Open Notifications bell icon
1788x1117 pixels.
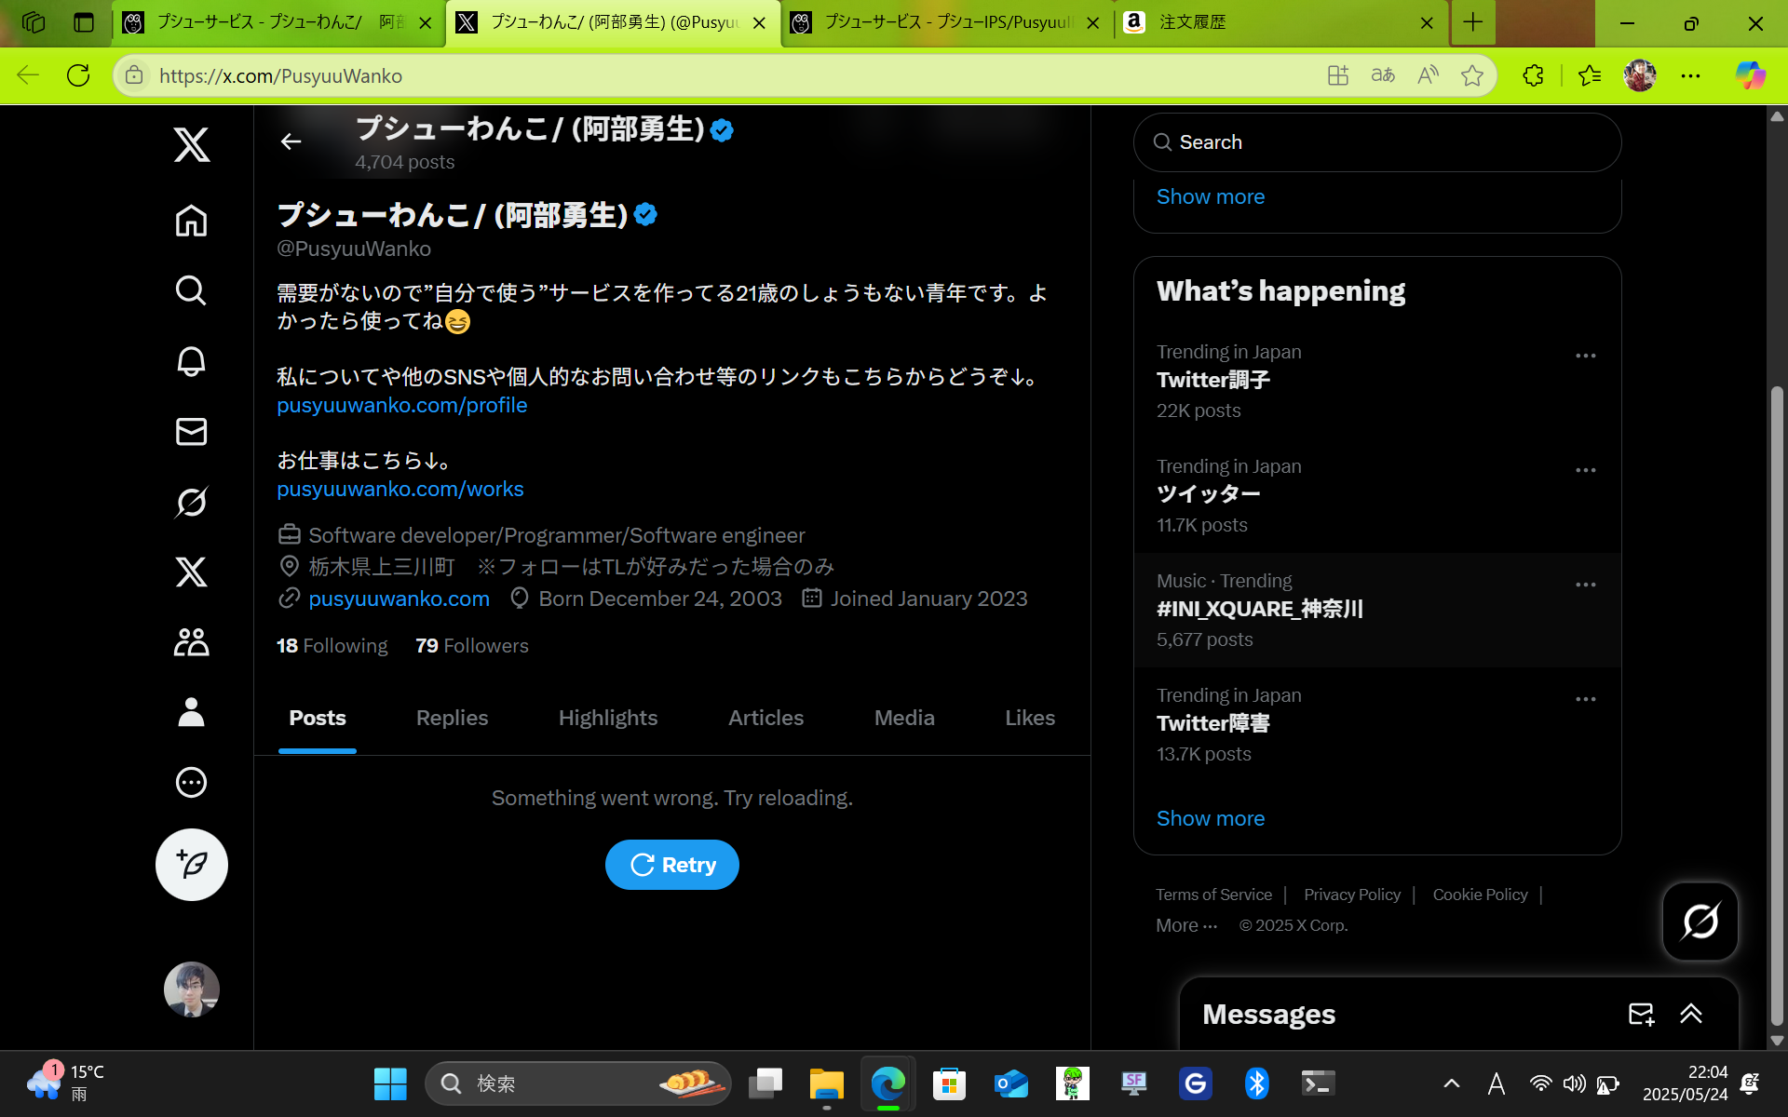coord(191,361)
